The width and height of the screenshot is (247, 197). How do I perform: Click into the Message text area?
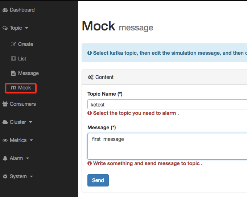(x=167, y=146)
